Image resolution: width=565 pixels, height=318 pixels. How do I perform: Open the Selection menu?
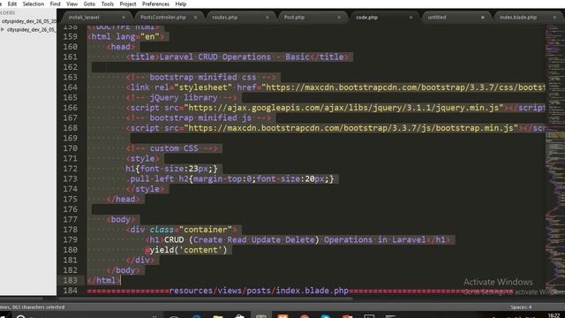pos(34,4)
